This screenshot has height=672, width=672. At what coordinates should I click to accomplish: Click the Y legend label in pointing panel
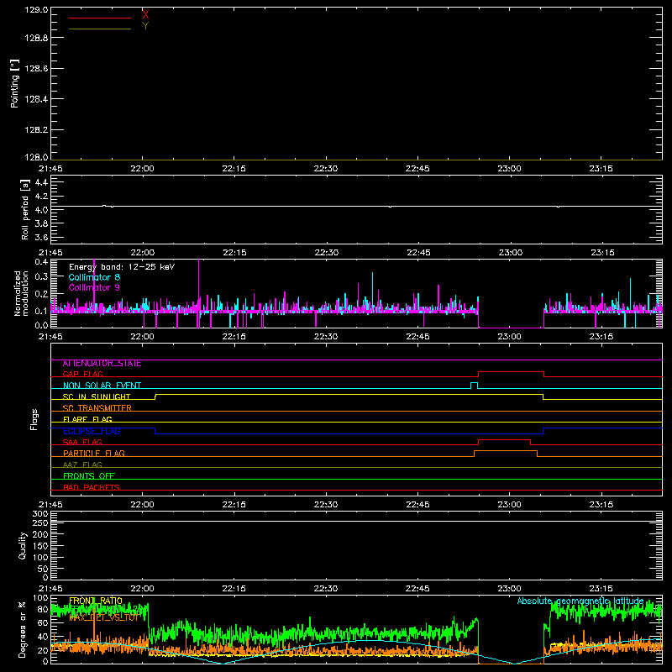(x=145, y=26)
